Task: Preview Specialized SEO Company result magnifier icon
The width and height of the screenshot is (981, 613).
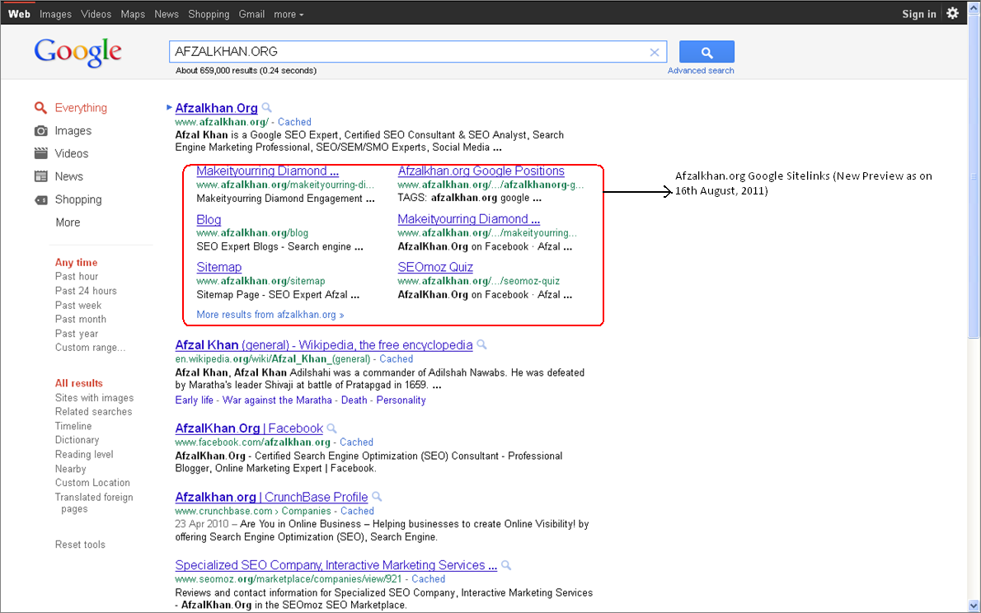Action: tap(506, 565)
